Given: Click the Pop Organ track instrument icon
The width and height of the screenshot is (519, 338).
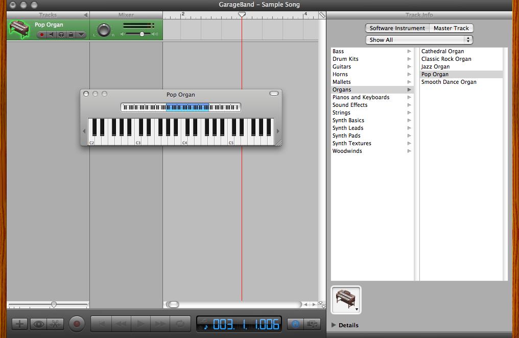Looking at the screenshot, I should (x=19, y=29).
